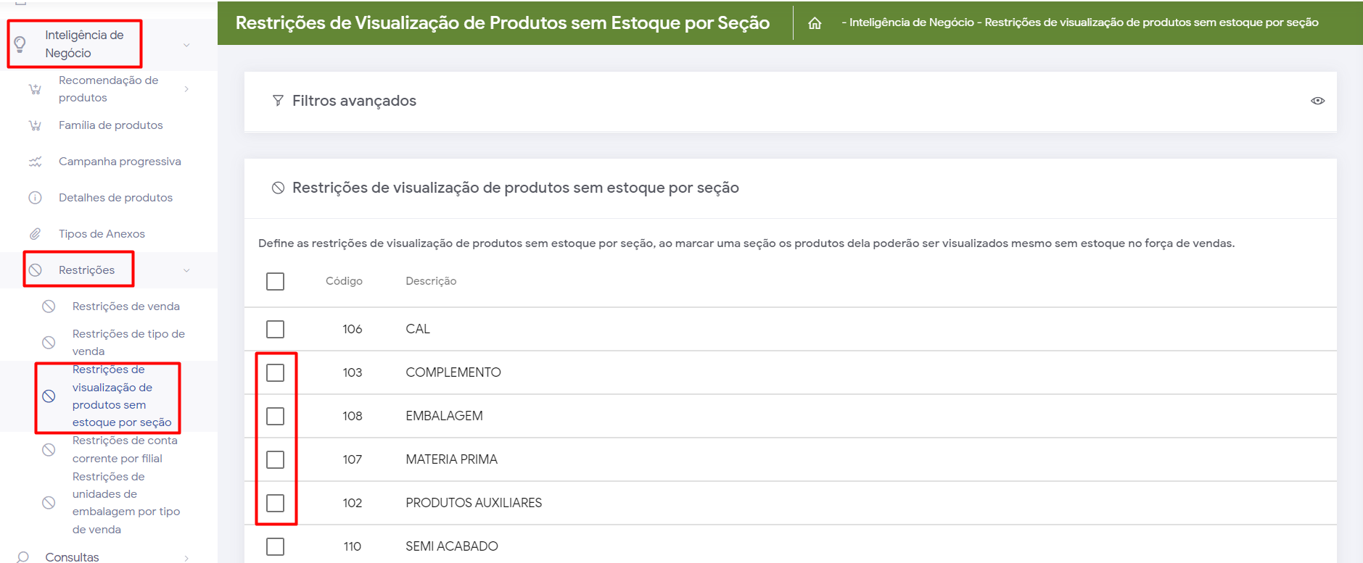Check the COMPLEMENTO row checkbox
The image size is (1363, 563).
point(275,372)
